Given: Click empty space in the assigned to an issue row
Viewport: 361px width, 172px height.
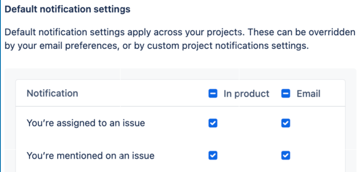Looking at the screenshot, I should click(x=174, y=123).
